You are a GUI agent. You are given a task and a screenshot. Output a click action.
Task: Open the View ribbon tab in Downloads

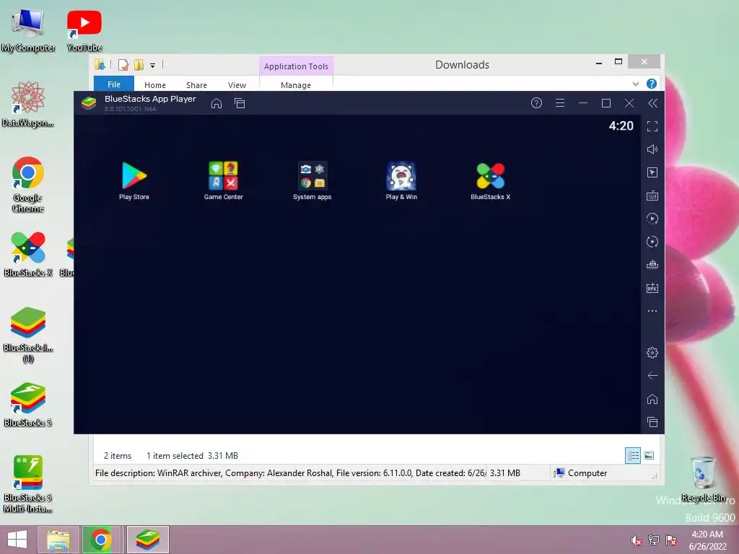click(237, 85)
